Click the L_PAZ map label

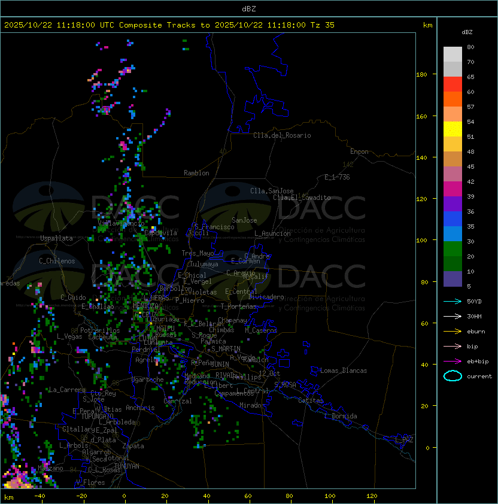coord(404,440)
